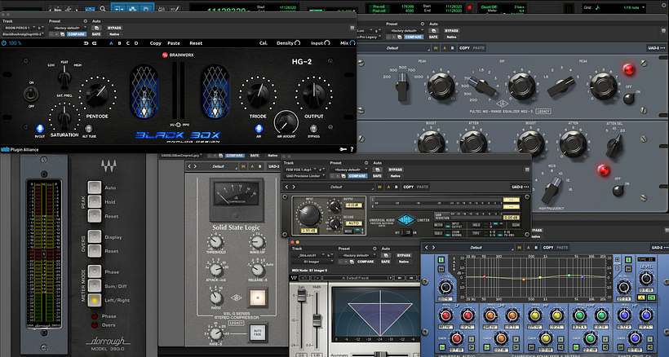Click the Universal Audio diamond logo on Precision Limiter
Screen dimensions: 669x357
click(x=405, y=220)
